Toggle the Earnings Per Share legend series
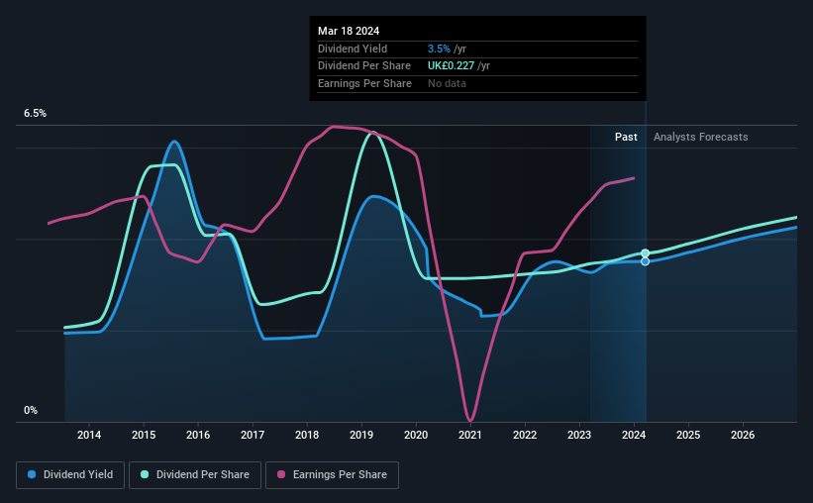 coord(332,475)
